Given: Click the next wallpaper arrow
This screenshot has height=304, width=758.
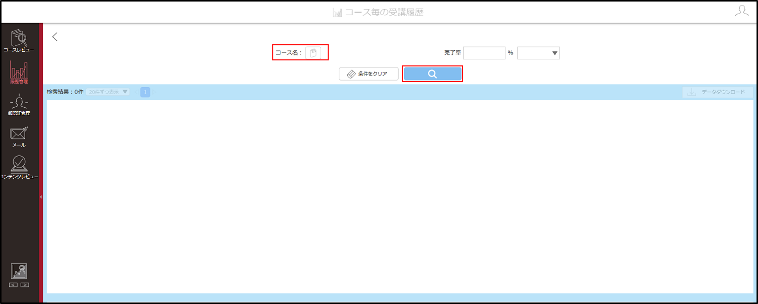Looking at the screenshot, I should [x=25, y=285].
